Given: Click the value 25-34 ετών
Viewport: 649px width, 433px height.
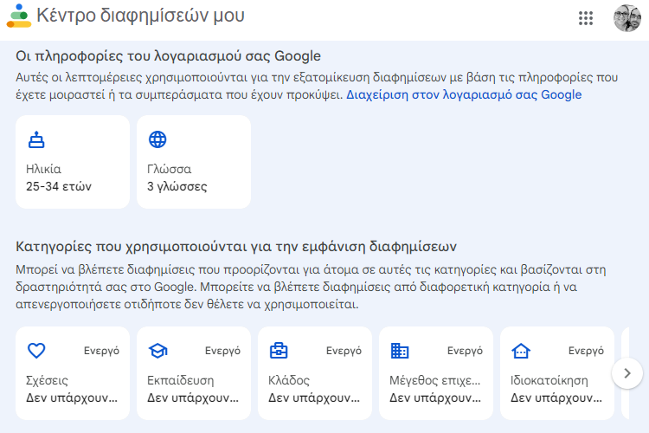Looking at the screenshot, I should pyautogui.click(x=59, y=186).
